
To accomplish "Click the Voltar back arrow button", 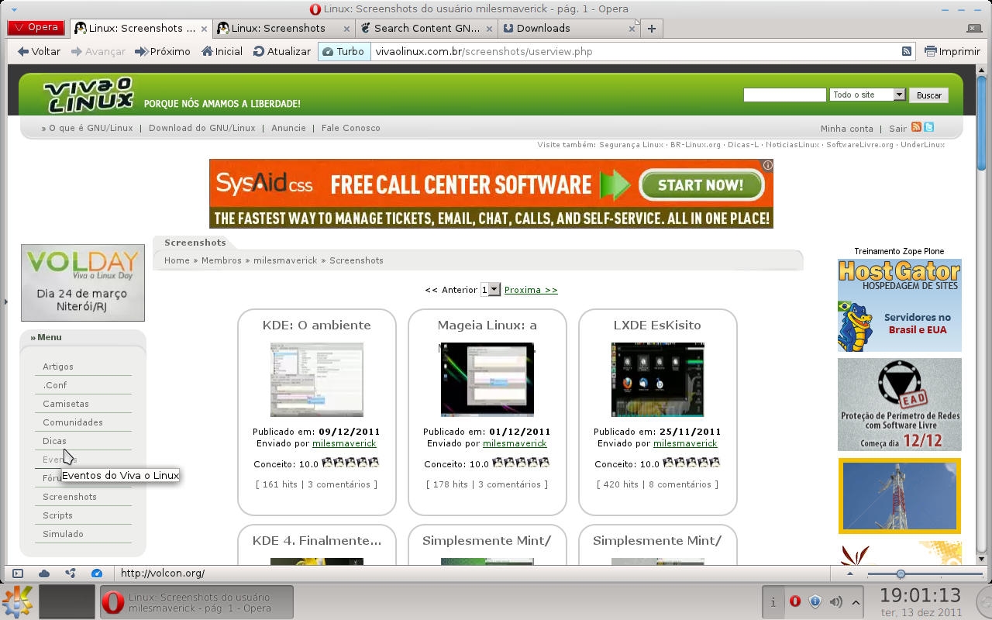I will coord(39,51).
